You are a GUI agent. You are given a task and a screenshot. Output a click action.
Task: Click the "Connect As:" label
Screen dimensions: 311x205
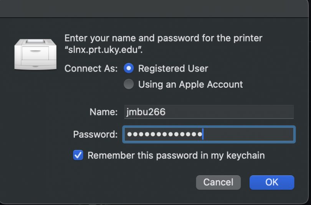click(x=91, y=68)
